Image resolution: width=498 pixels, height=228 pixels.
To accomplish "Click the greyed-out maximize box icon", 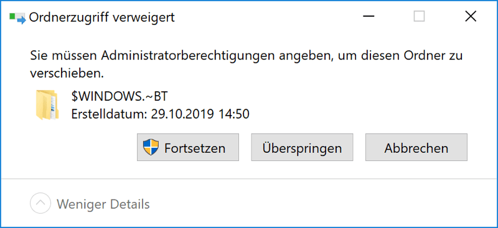I will click(x=419, y=17).
